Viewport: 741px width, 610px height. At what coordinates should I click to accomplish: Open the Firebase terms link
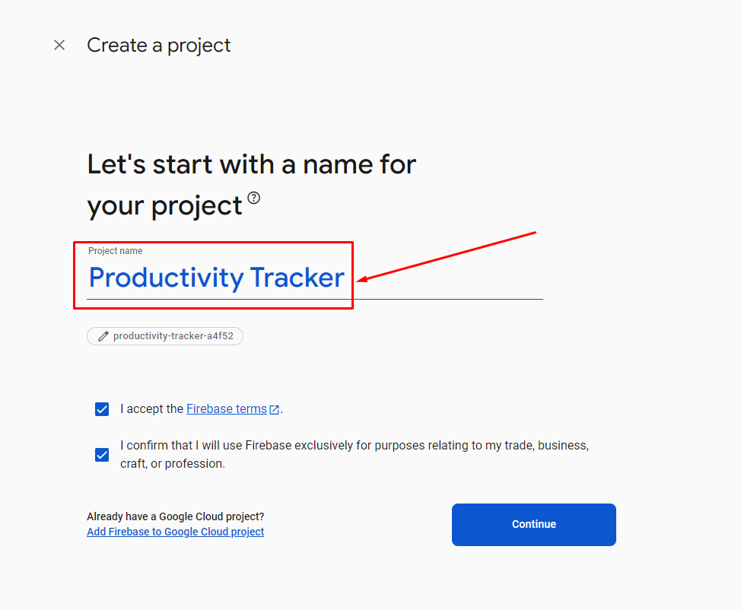(x=226, y=409)
